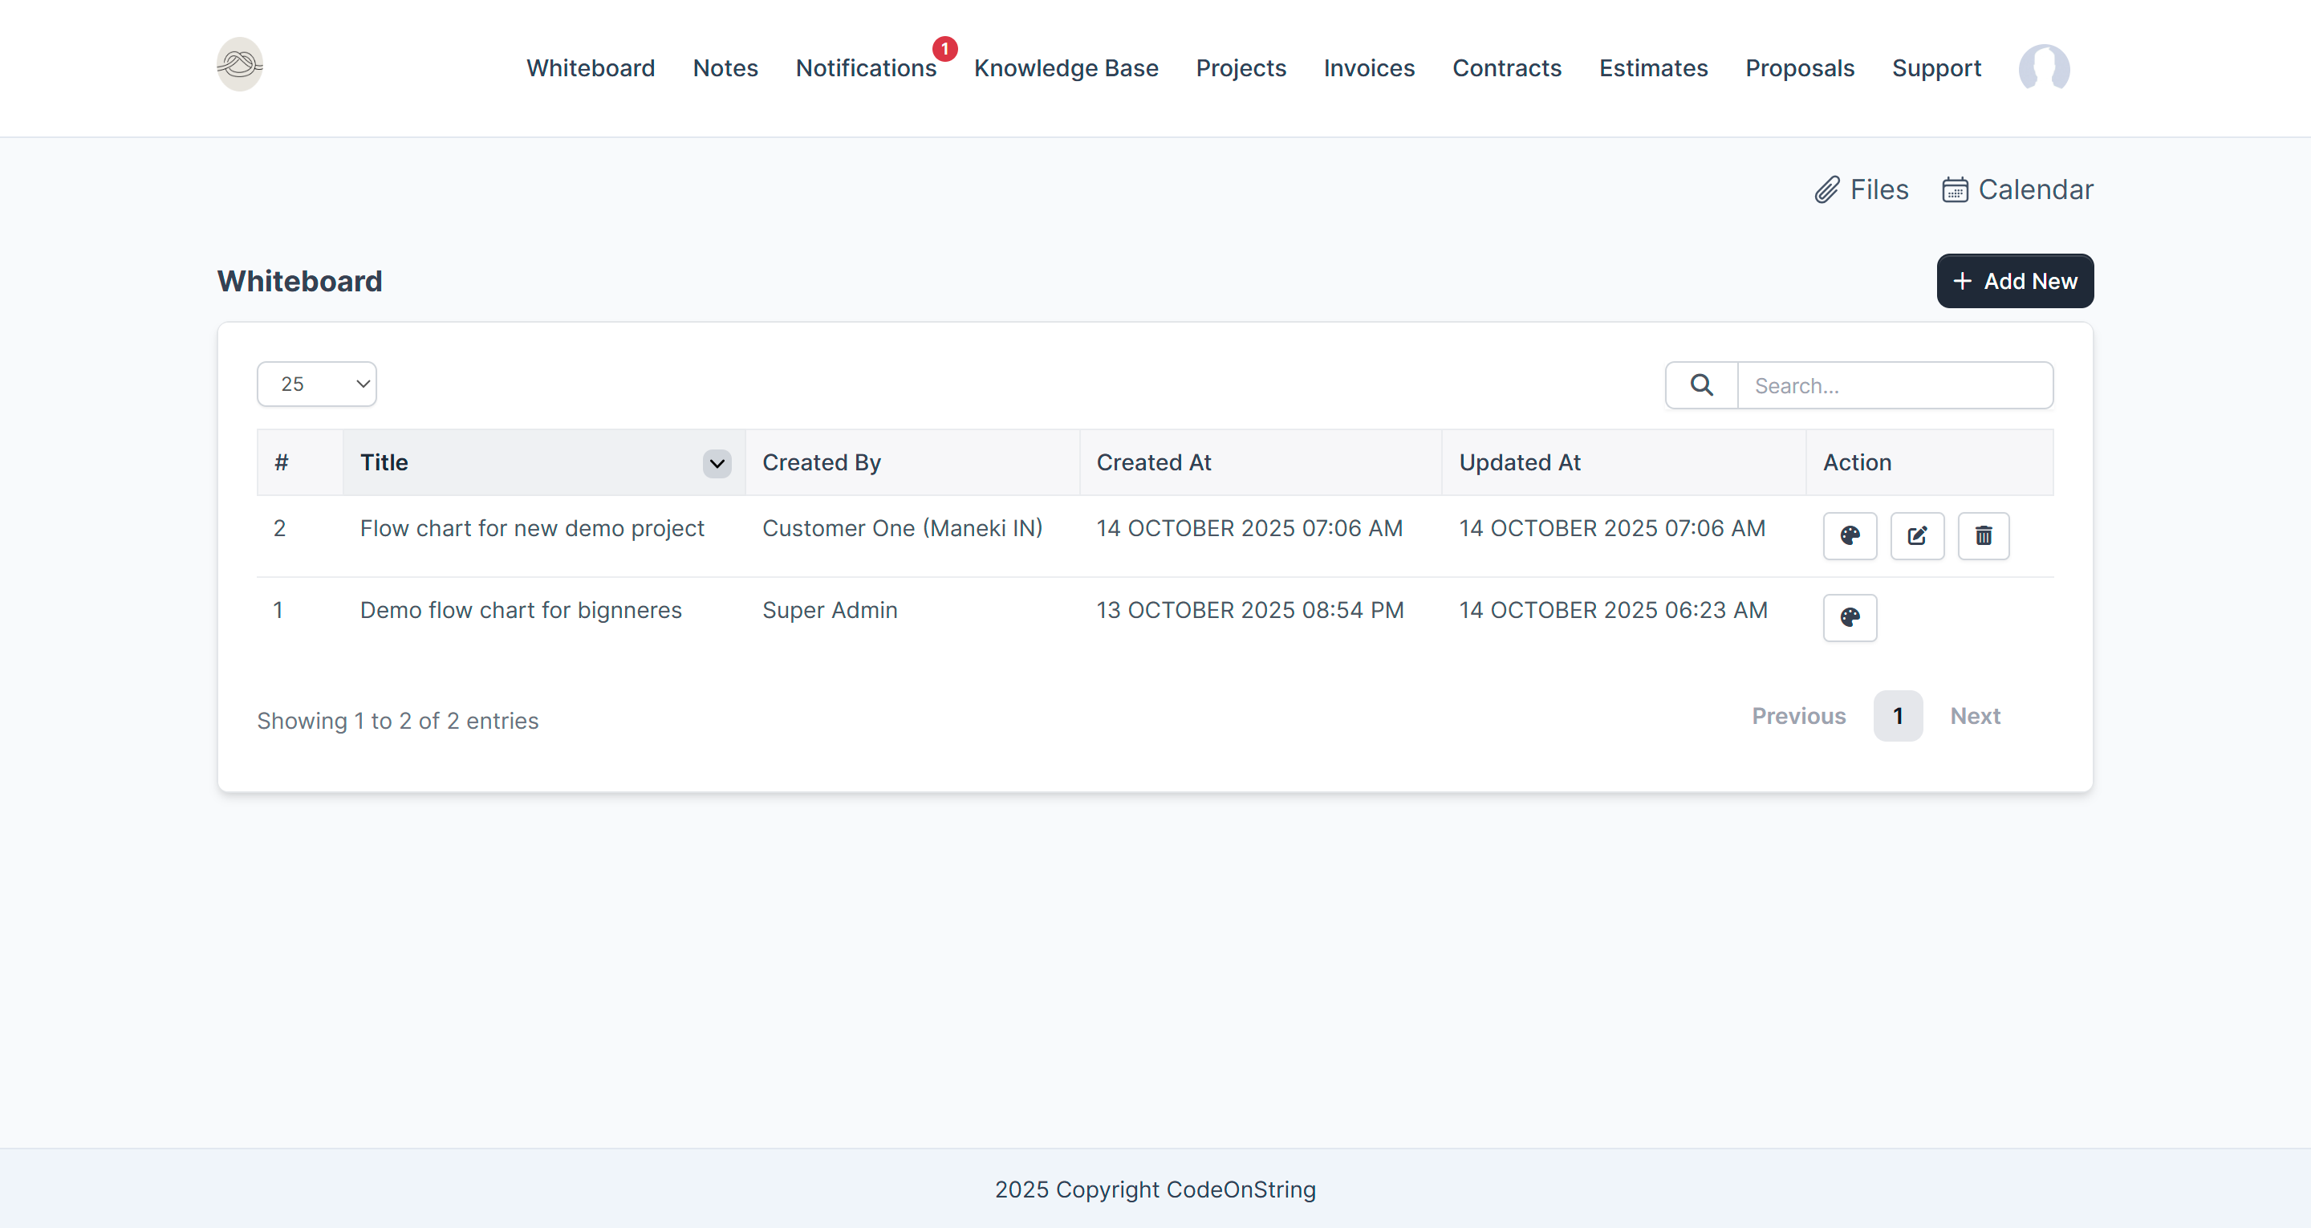Click inside the Search input field
Image resolution: width=2311 pixels, height=1228 pixels.
[1894, 385]
